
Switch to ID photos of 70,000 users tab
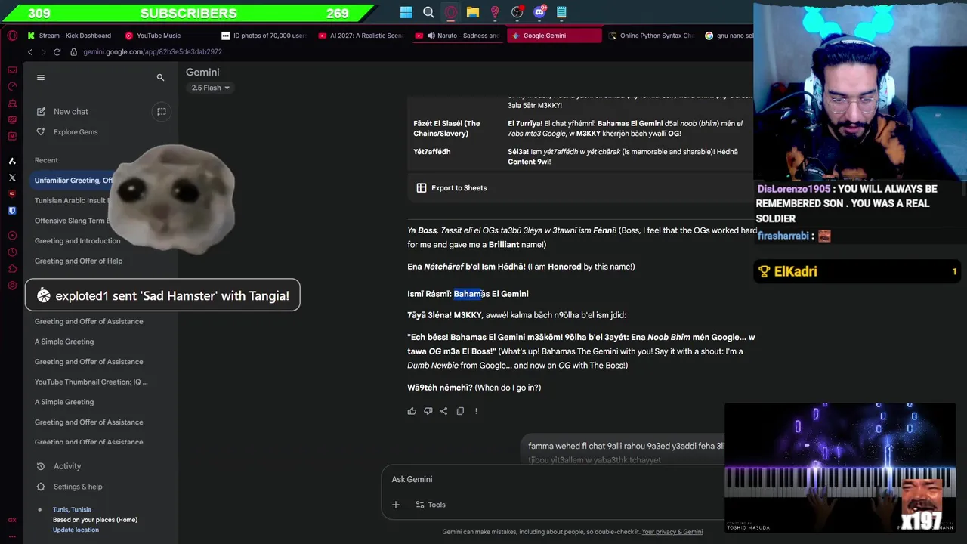pos(264,36)
